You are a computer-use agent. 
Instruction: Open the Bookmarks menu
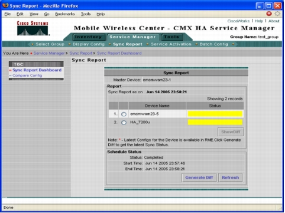(x=65, y=14)
